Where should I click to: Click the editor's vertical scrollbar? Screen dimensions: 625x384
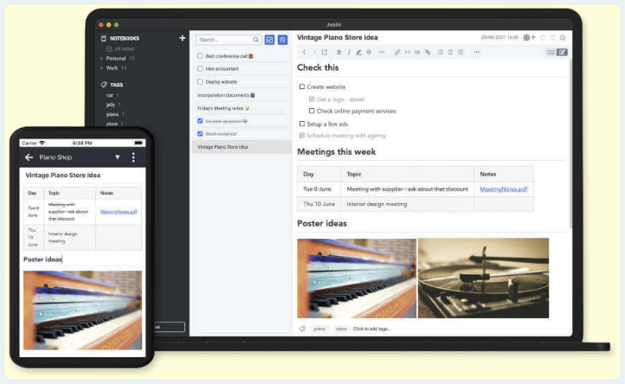[570, 144]
